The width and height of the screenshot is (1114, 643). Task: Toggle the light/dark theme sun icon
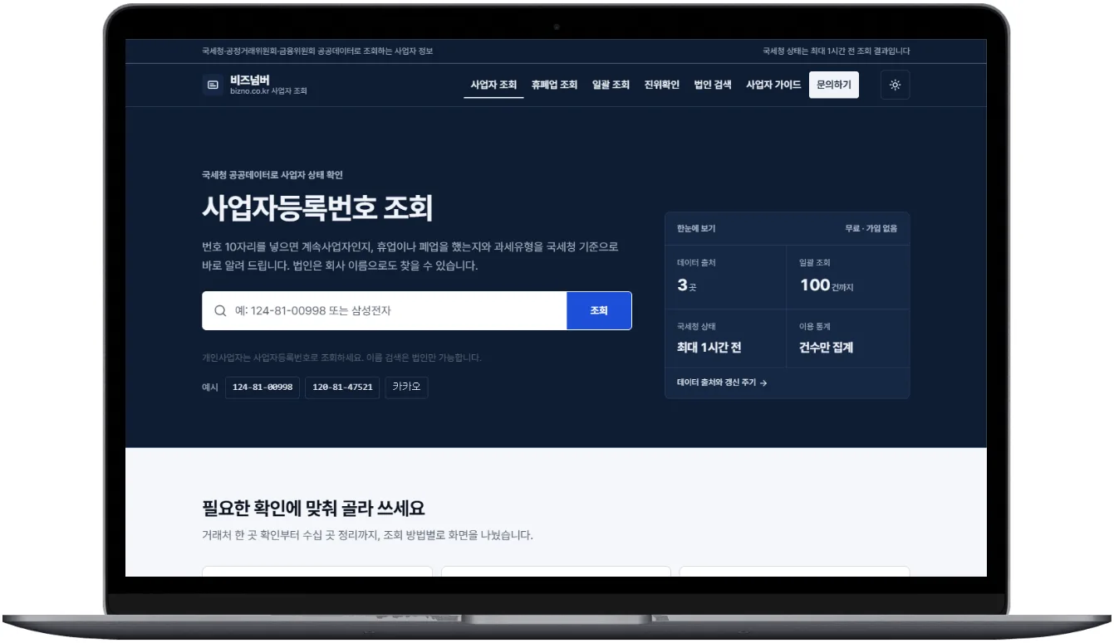895,85
